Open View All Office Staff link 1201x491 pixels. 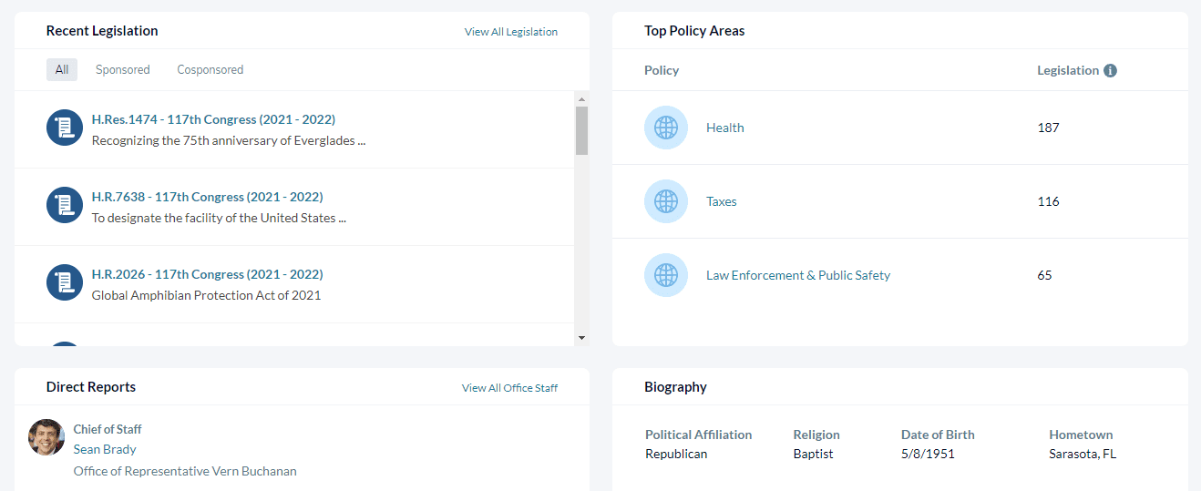[509, 388]
